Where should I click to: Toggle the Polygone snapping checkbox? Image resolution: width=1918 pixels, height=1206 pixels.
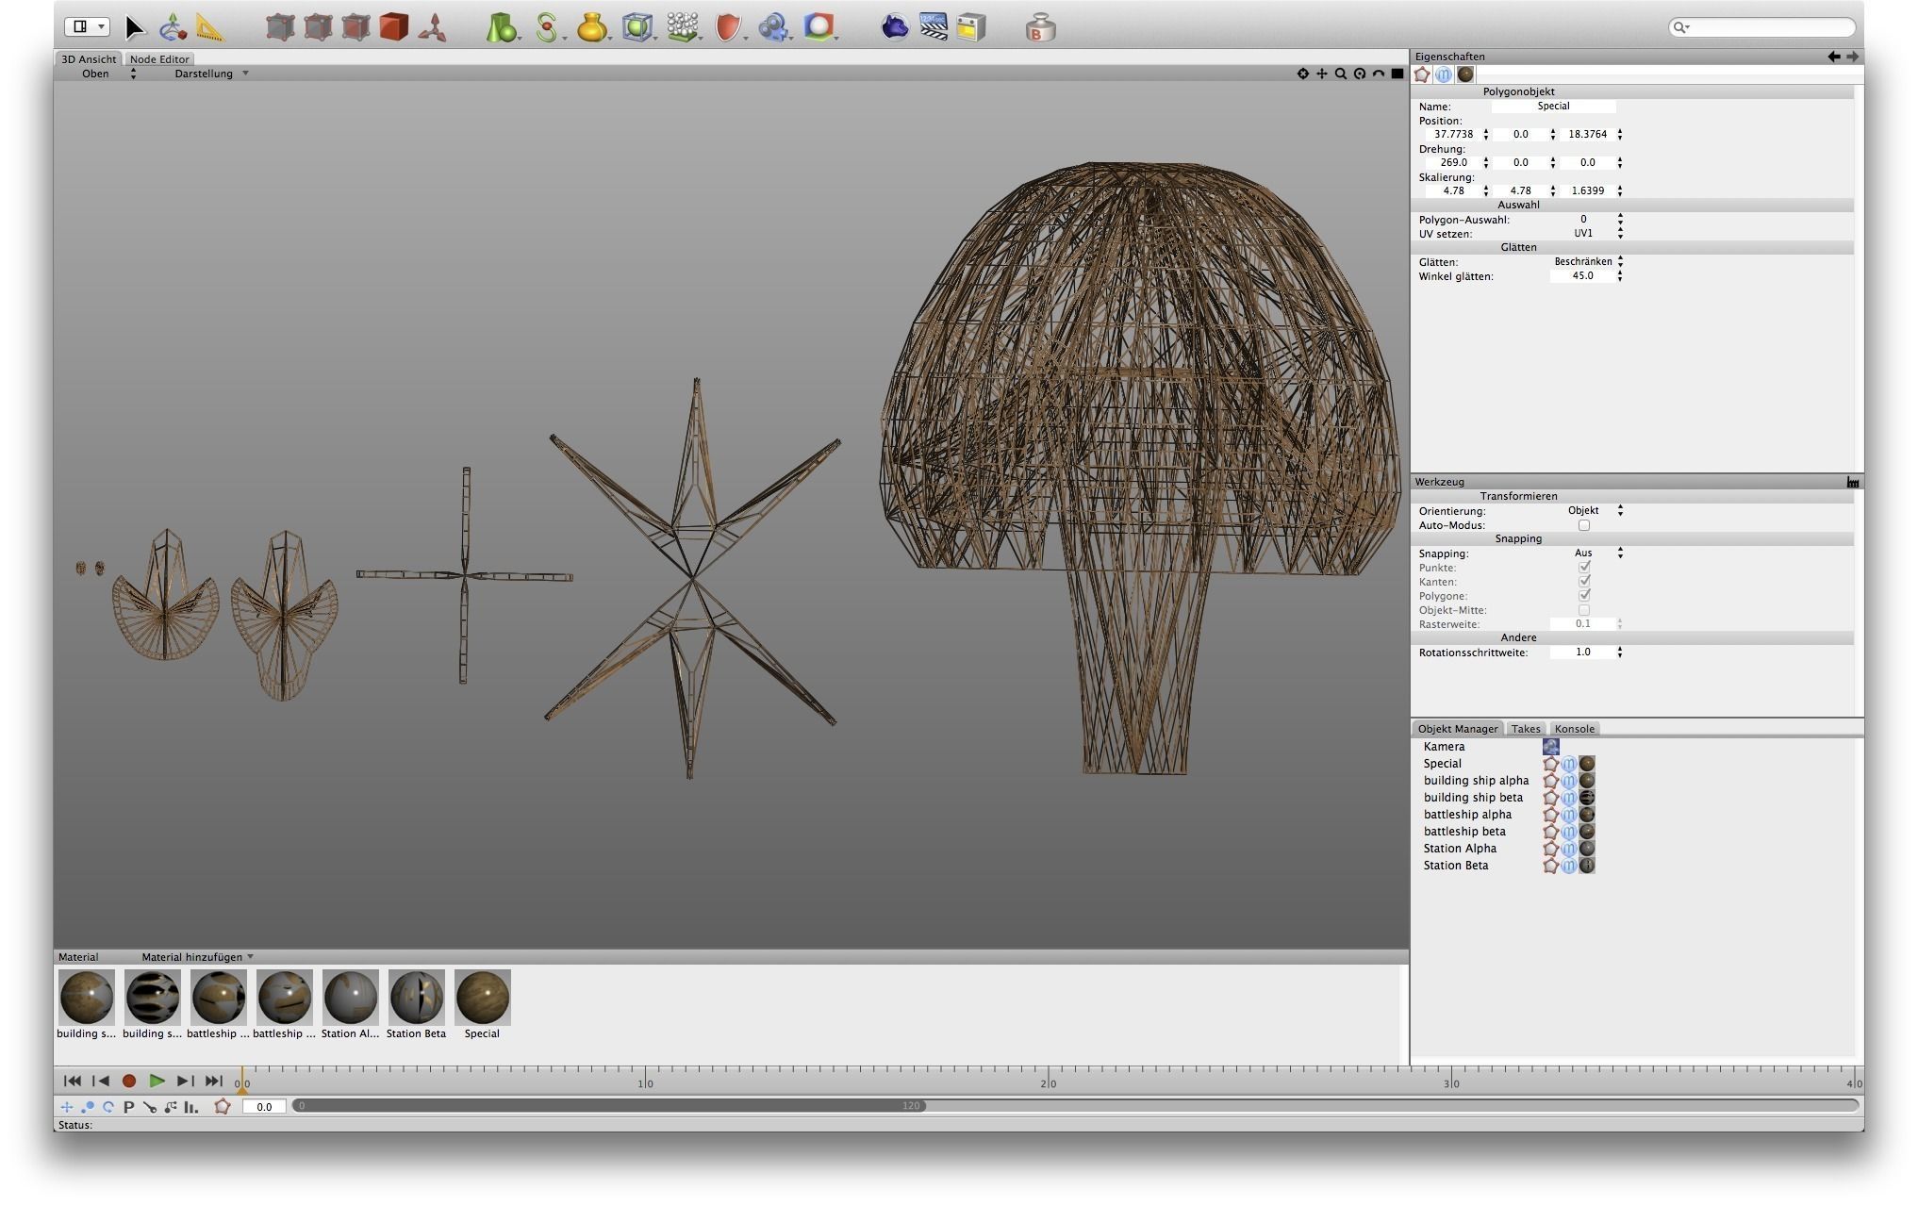point(1583,596)
